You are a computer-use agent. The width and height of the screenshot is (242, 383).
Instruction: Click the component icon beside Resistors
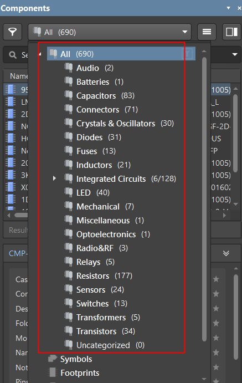pyautogui.click(x=69, y=275)
